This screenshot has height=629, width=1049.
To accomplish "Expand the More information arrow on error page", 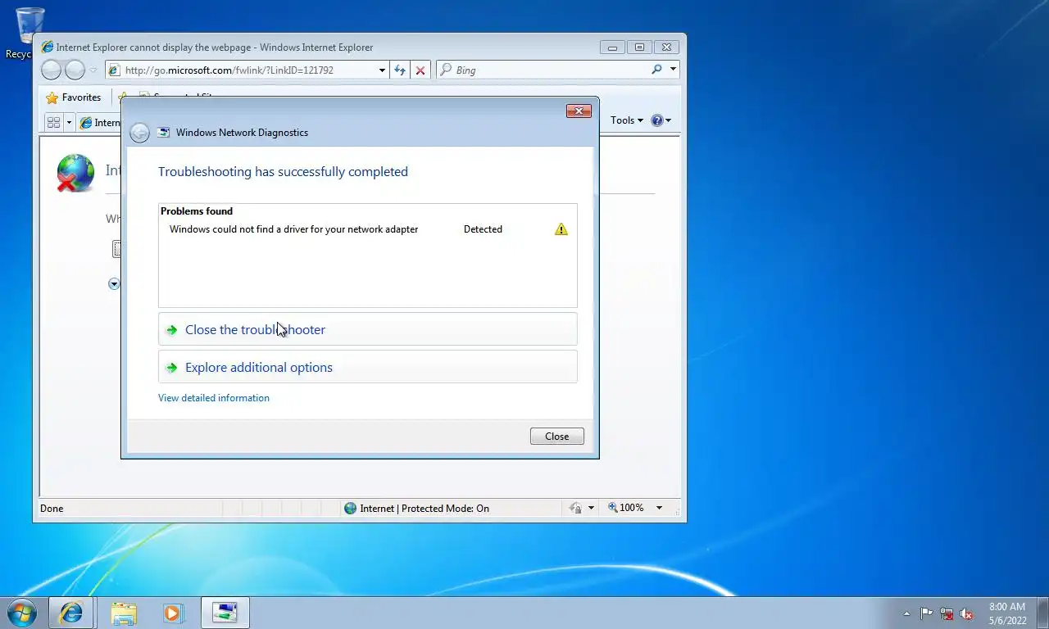I will pos(114,283).
